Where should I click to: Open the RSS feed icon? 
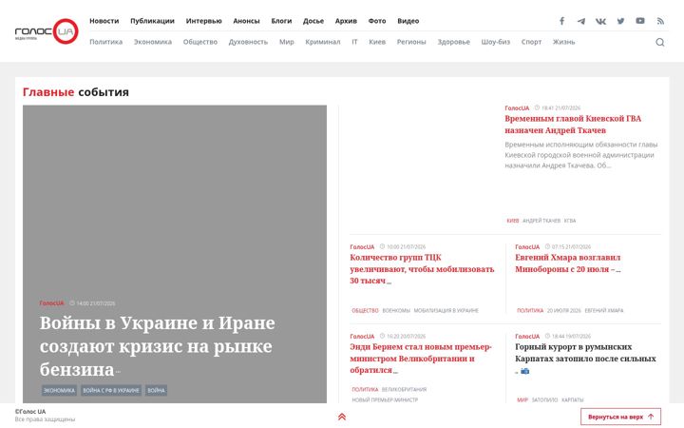click(660, 21)
